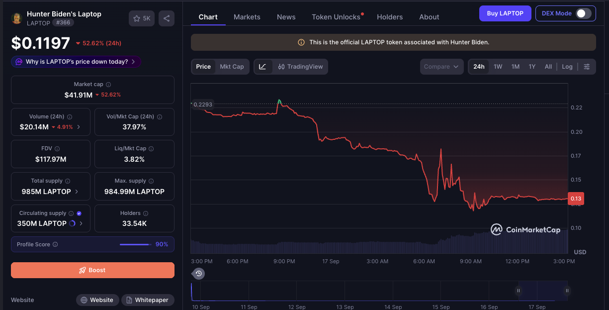Click the Hunter Biden's Laptop token avatar

tap(17, 18)
